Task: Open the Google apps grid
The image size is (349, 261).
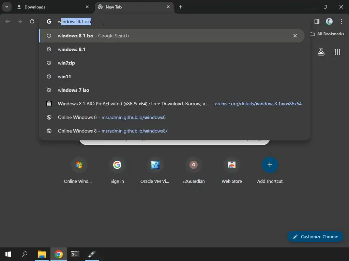Action: click(x=337, y=52)
